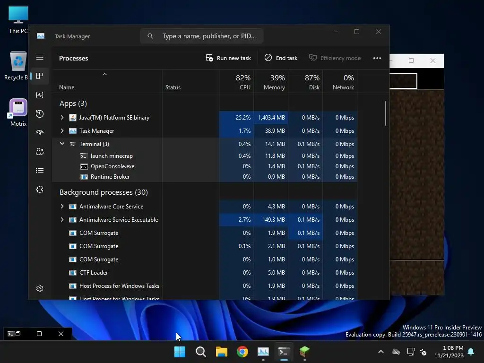Select the fully visible Host Process for Windows Tasks row

point(205,286)
